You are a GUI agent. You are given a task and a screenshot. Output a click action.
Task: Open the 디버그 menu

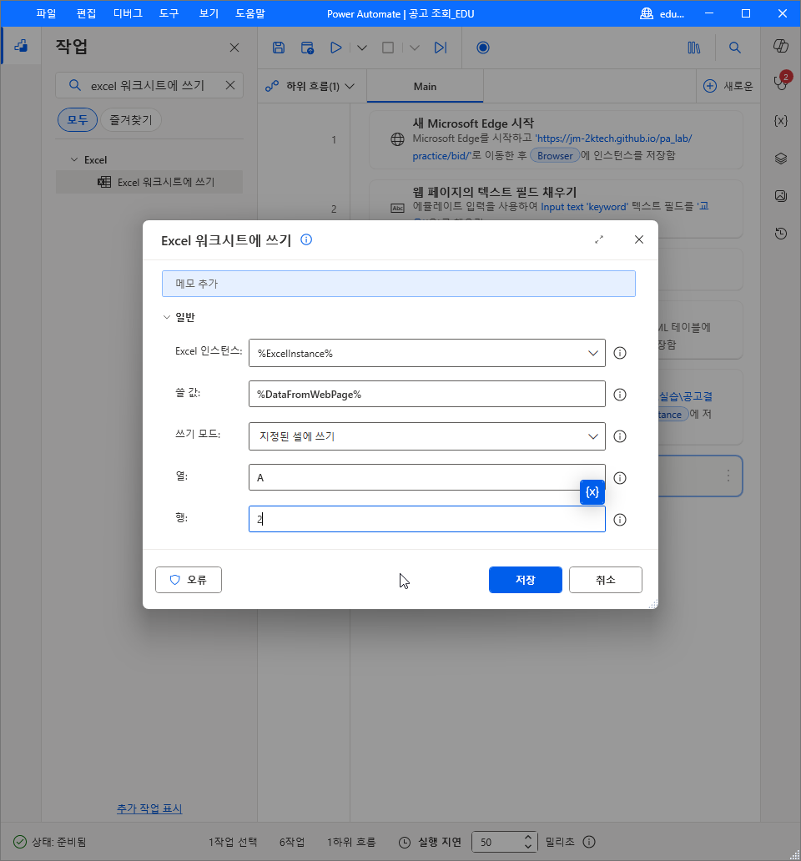tap(128, 13)
